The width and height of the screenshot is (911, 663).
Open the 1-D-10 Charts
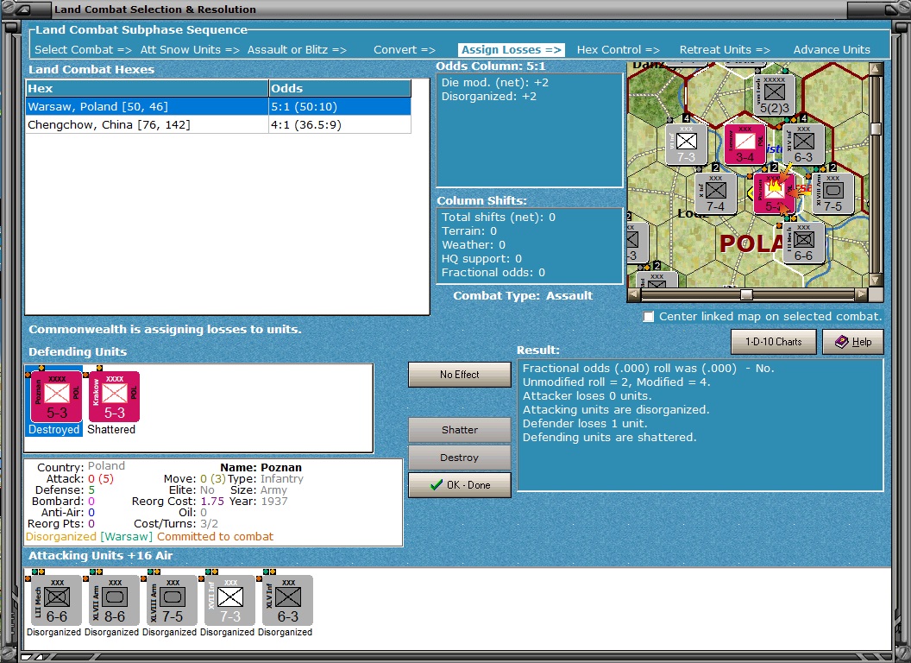773,342
